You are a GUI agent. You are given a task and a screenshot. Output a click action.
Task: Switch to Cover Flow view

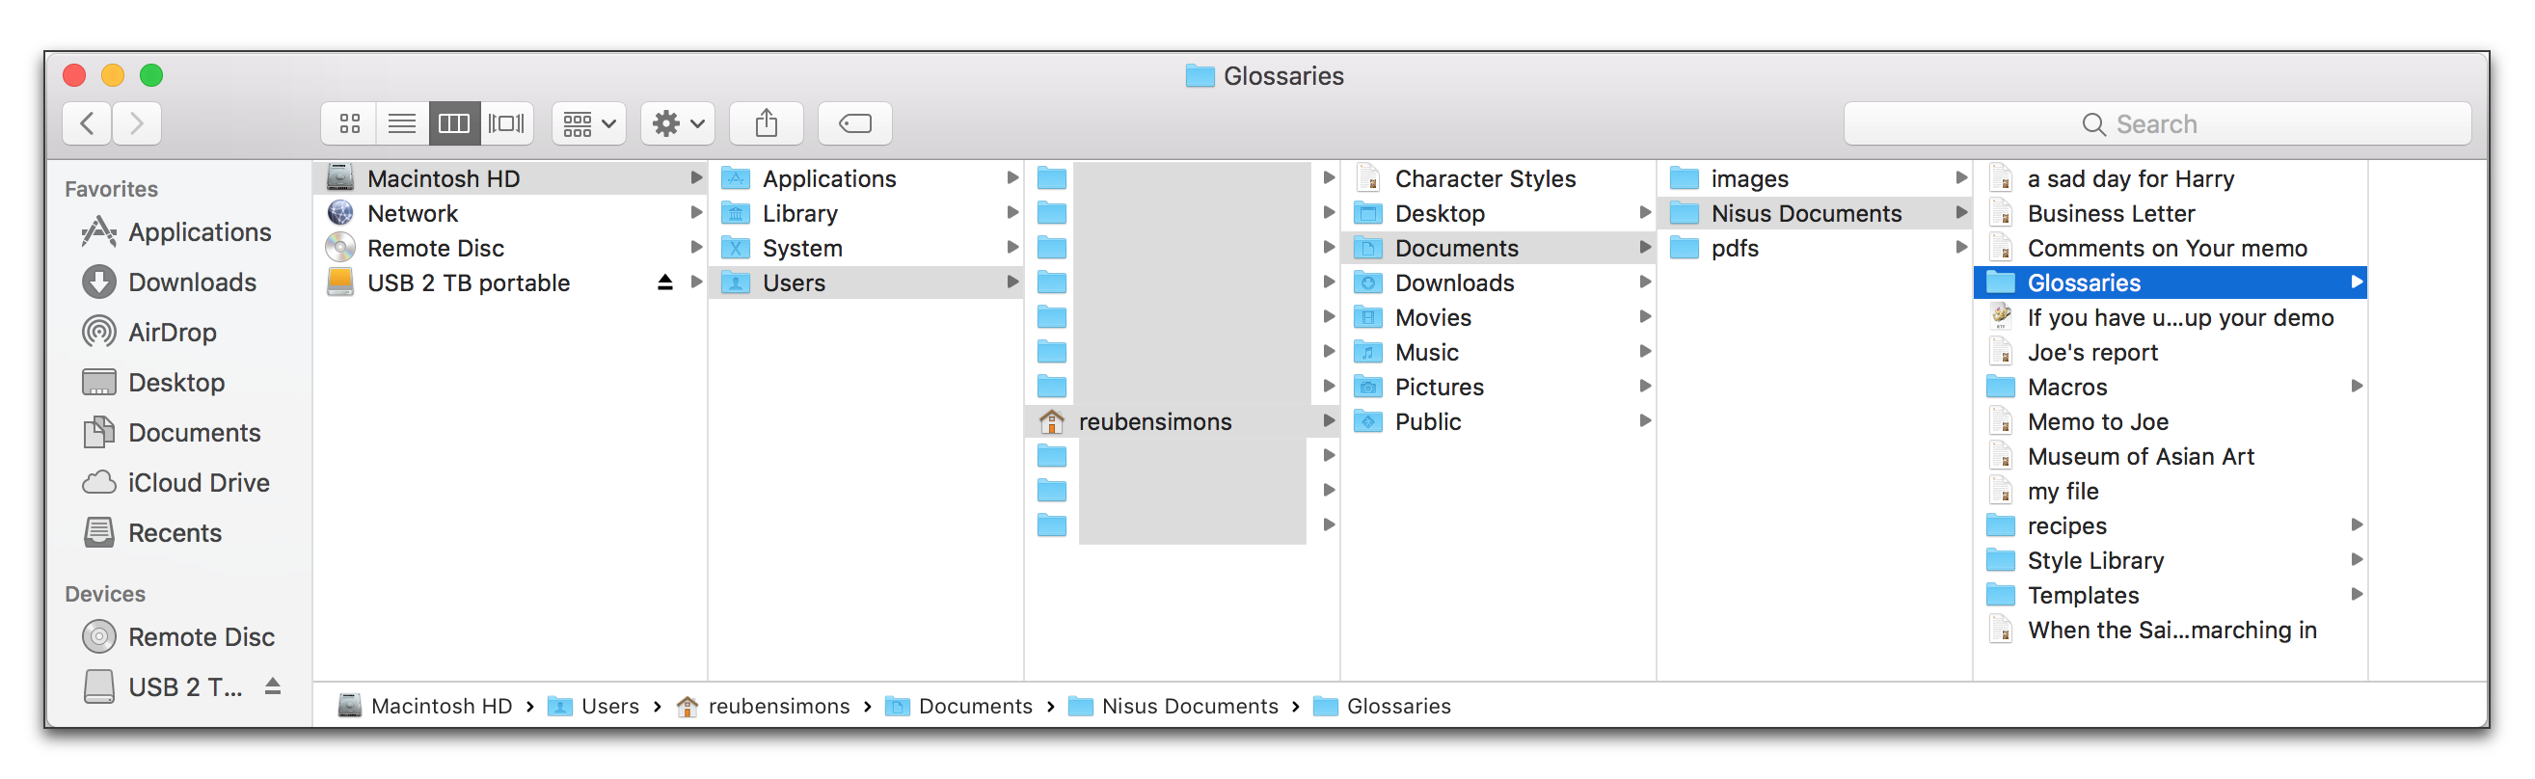507,124
